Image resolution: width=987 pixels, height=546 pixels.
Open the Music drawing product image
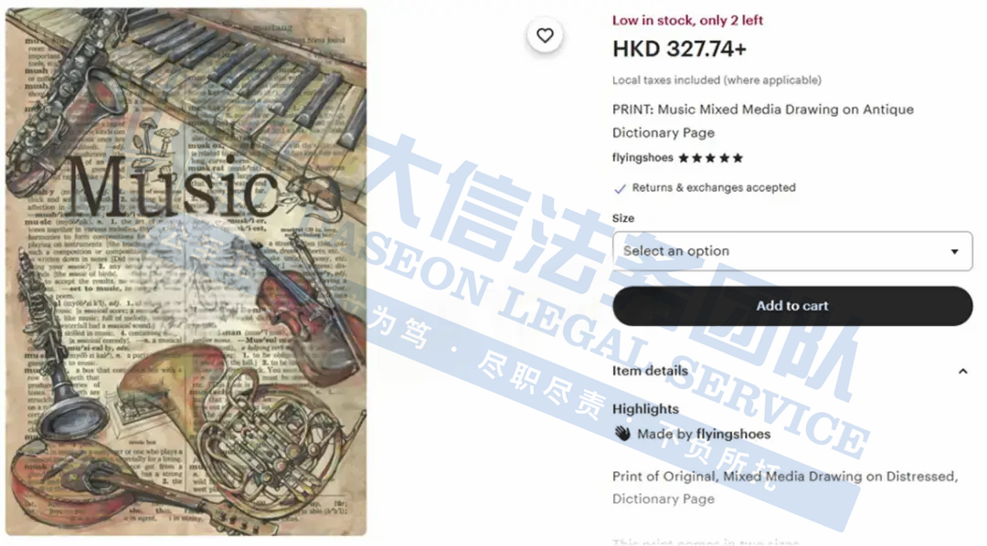[x=186, y=272]
